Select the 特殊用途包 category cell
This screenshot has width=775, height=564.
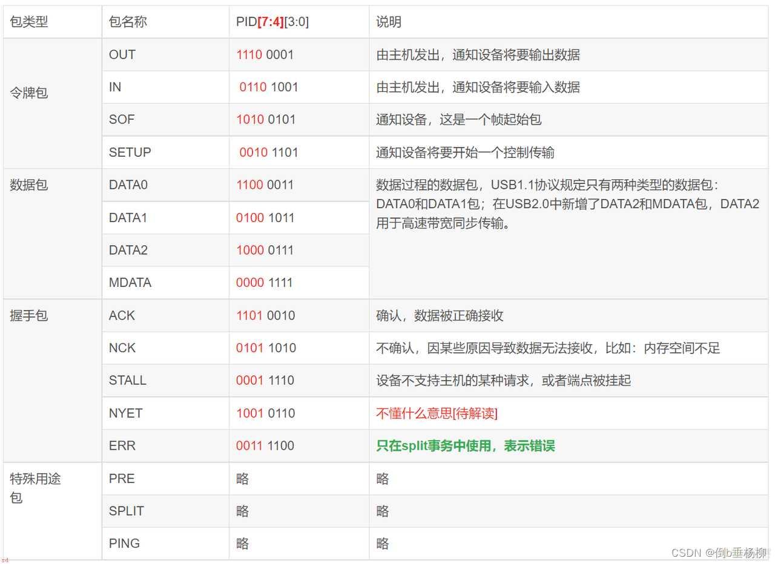pyautogui.click(x=53, y=511)
